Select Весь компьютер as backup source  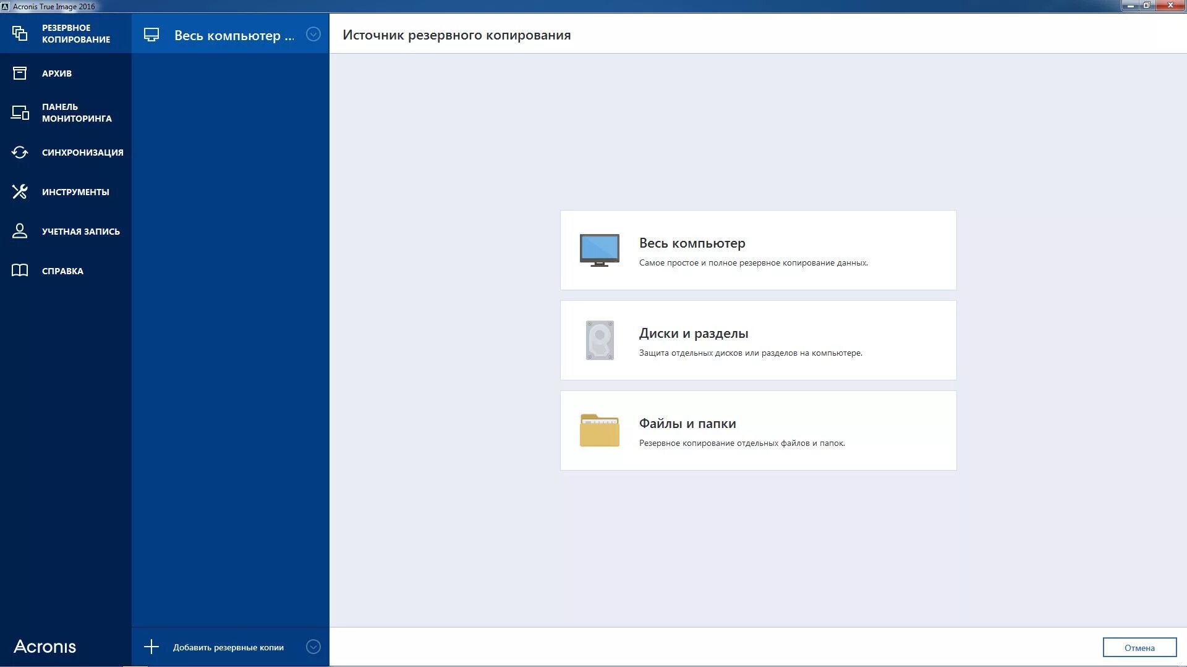point(757,250)
